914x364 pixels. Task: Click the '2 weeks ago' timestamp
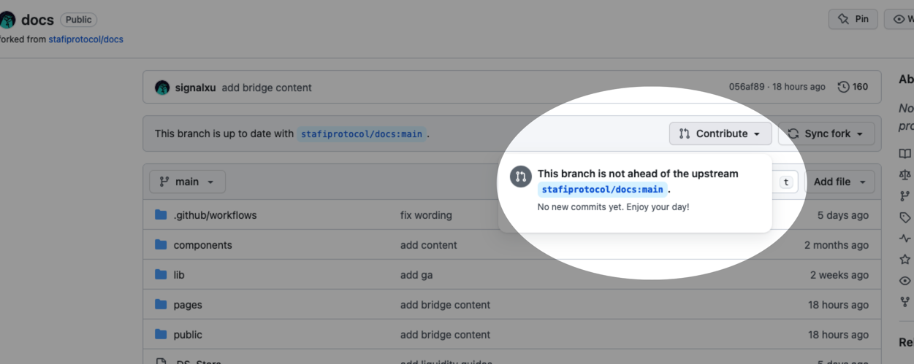coord(839,275)
